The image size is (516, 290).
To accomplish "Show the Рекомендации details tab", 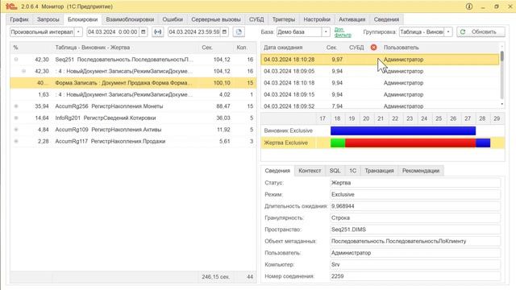I will click(421, 171).
